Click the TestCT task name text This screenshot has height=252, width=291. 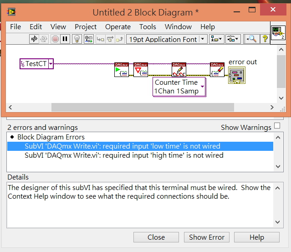coord(36,64)
